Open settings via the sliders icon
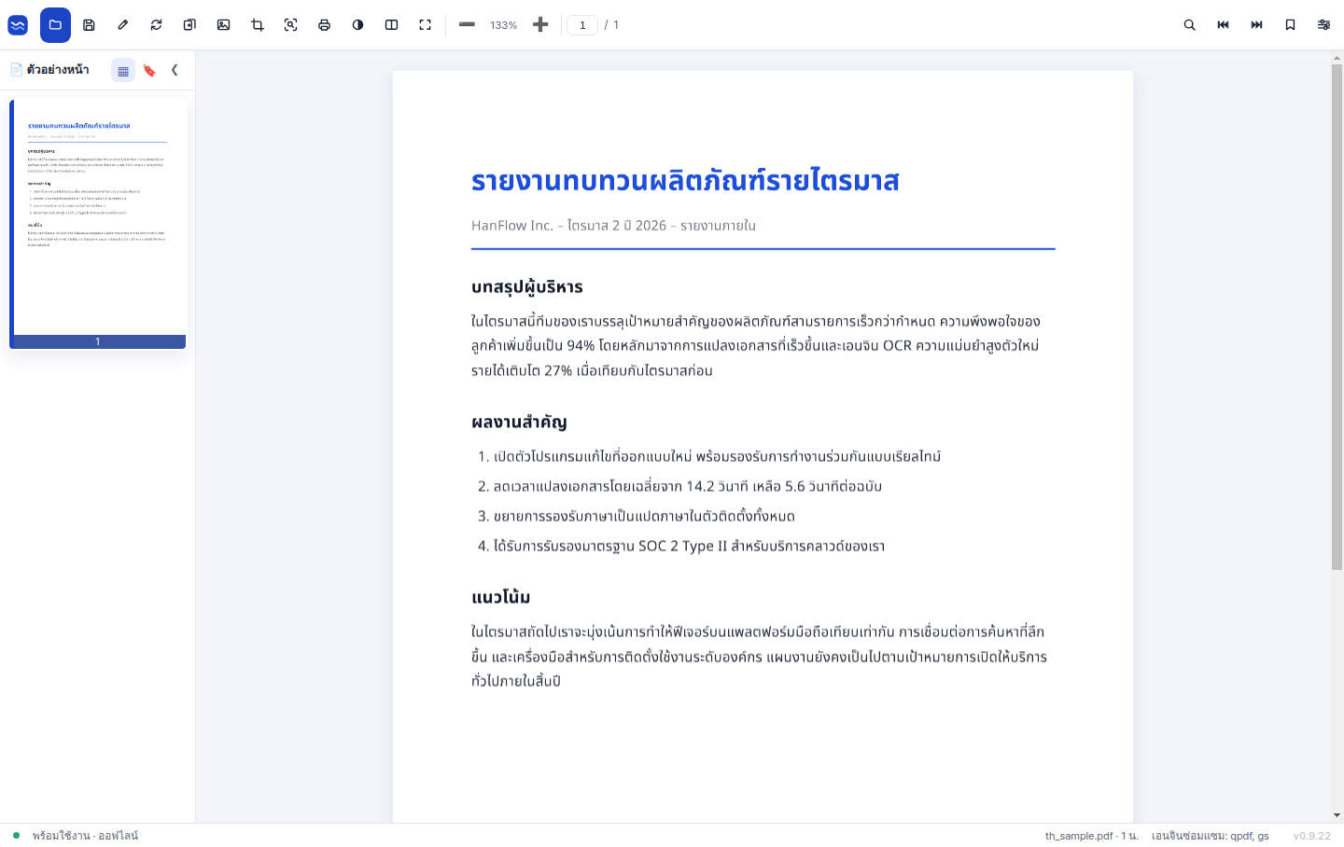Screen dimensions: 1344x847 (x=1323, y=25)
